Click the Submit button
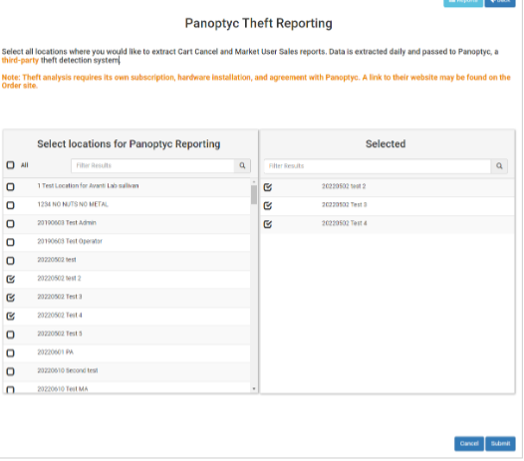 [500, 444]
